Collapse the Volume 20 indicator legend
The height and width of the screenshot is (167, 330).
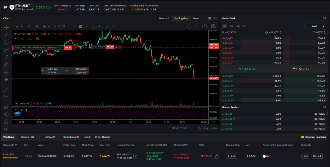point(16,104)
